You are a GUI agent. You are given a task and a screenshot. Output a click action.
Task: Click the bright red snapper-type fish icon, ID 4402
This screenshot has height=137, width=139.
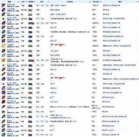pos(3,102)
